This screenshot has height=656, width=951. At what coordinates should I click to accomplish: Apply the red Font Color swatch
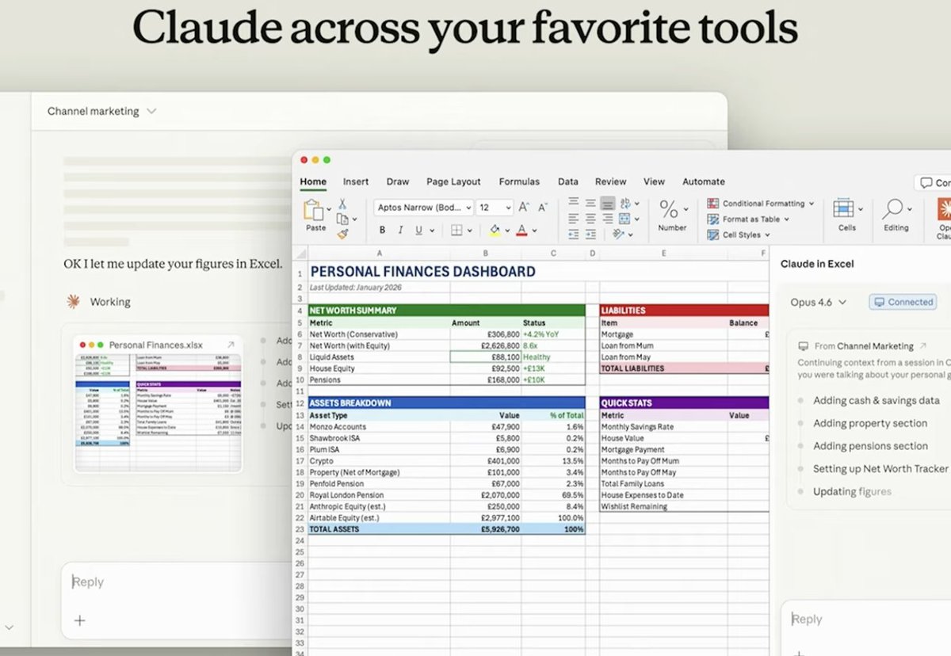click(521, 231)
